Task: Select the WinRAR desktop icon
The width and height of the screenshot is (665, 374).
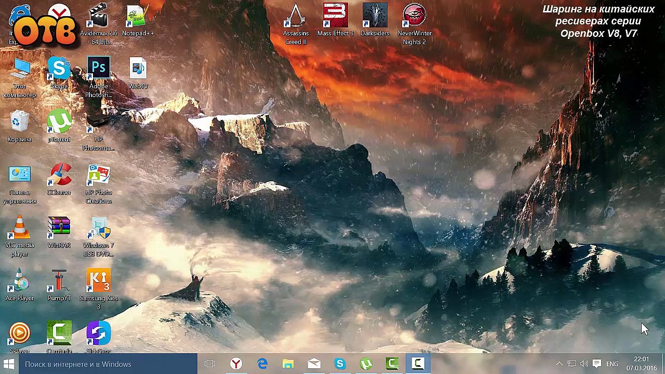Action: pyautogui.click(x=59, y=233)
